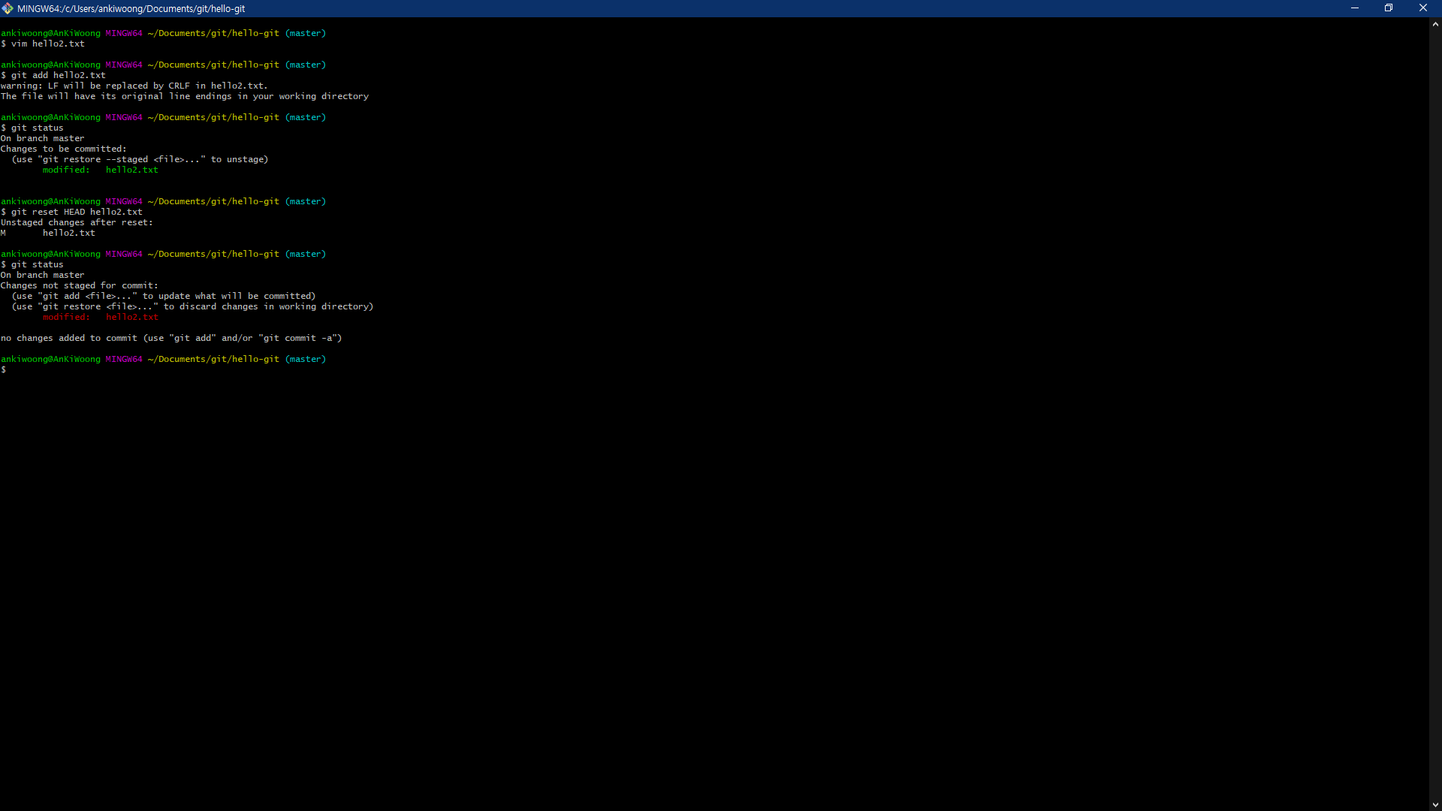
Task: Click the git restore --staged hint
Action: click(140, 160)
